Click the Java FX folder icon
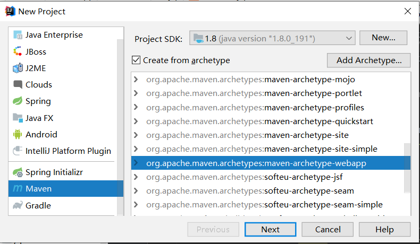This screenshot has height=244, width=420. (x=18, y=118)
